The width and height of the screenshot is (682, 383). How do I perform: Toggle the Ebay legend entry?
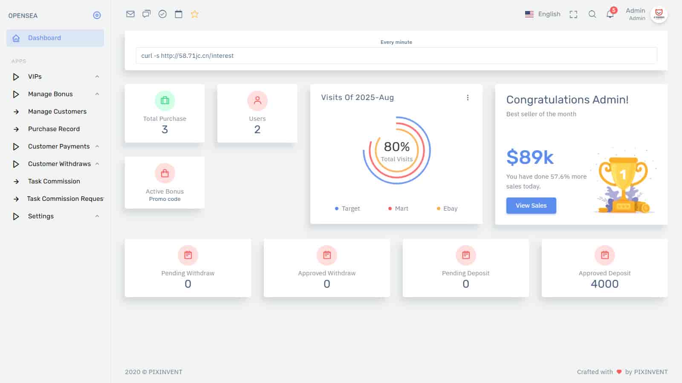pyautogui.click(x=447, y=209)
